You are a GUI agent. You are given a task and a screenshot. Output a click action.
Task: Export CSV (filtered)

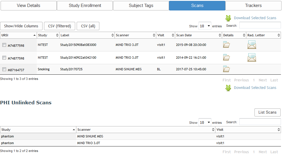point(59,26)
